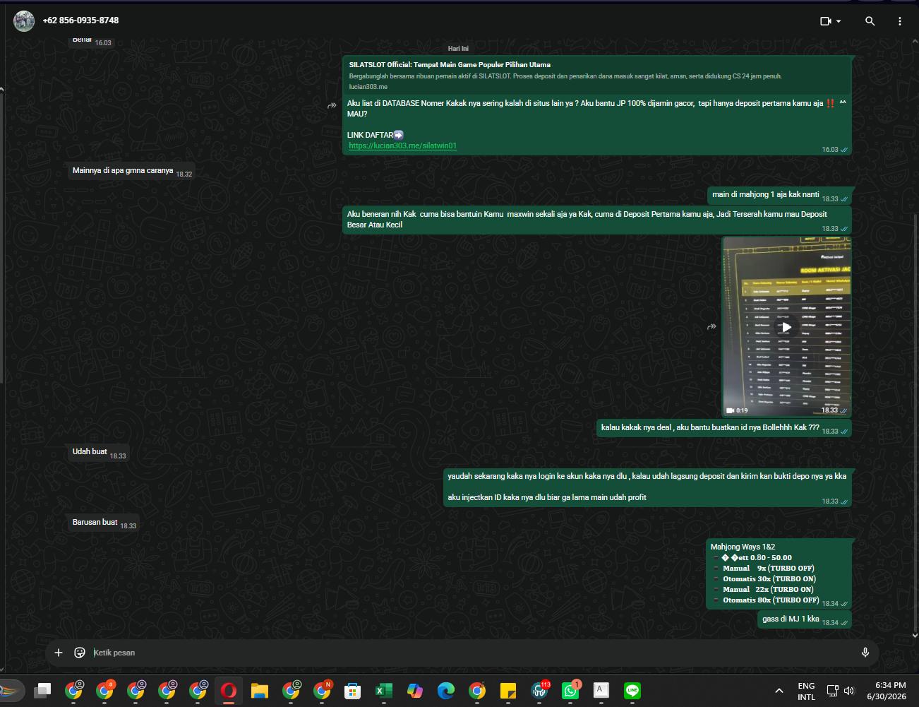Open taskbar app with 113 badge
Screen dimensions: 919x707
coord(539,691)
